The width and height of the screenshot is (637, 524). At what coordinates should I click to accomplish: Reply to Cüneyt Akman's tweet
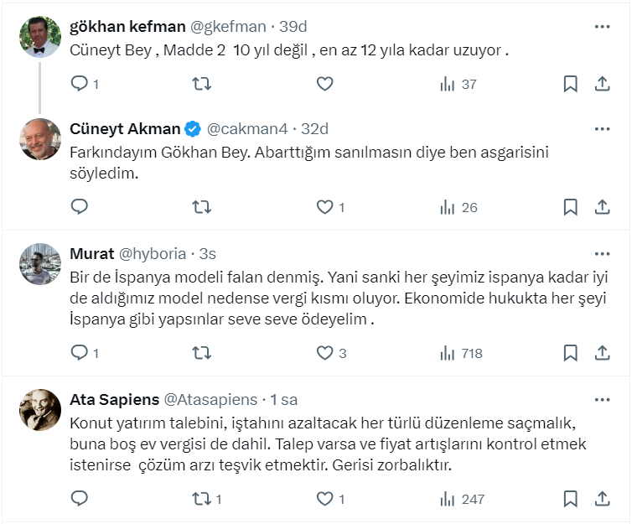[80, 207]
